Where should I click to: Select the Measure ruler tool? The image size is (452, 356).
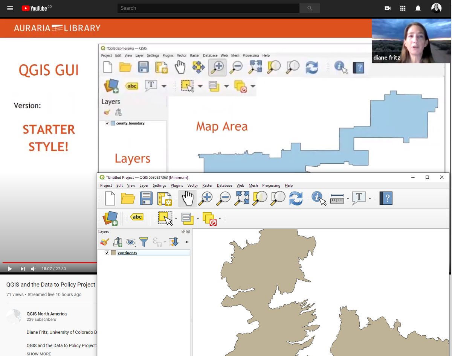click(x=337, y=199)
